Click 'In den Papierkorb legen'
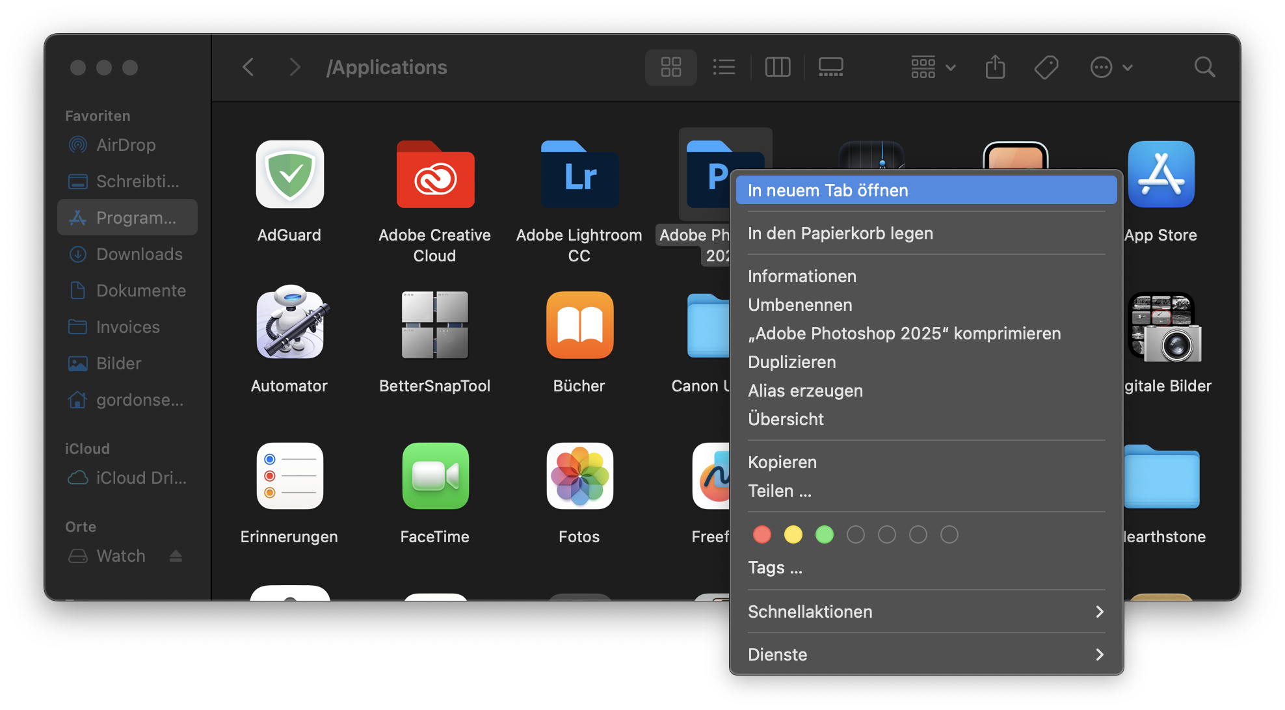The image size is (1285, 710). click(840, 233)
